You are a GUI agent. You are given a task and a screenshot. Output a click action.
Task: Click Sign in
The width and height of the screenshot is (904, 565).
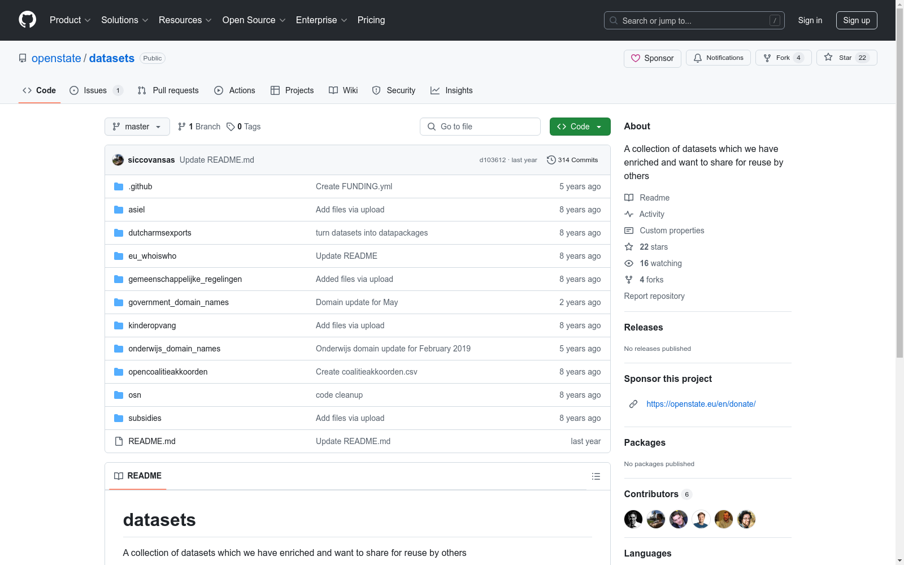tap(810, 20)
